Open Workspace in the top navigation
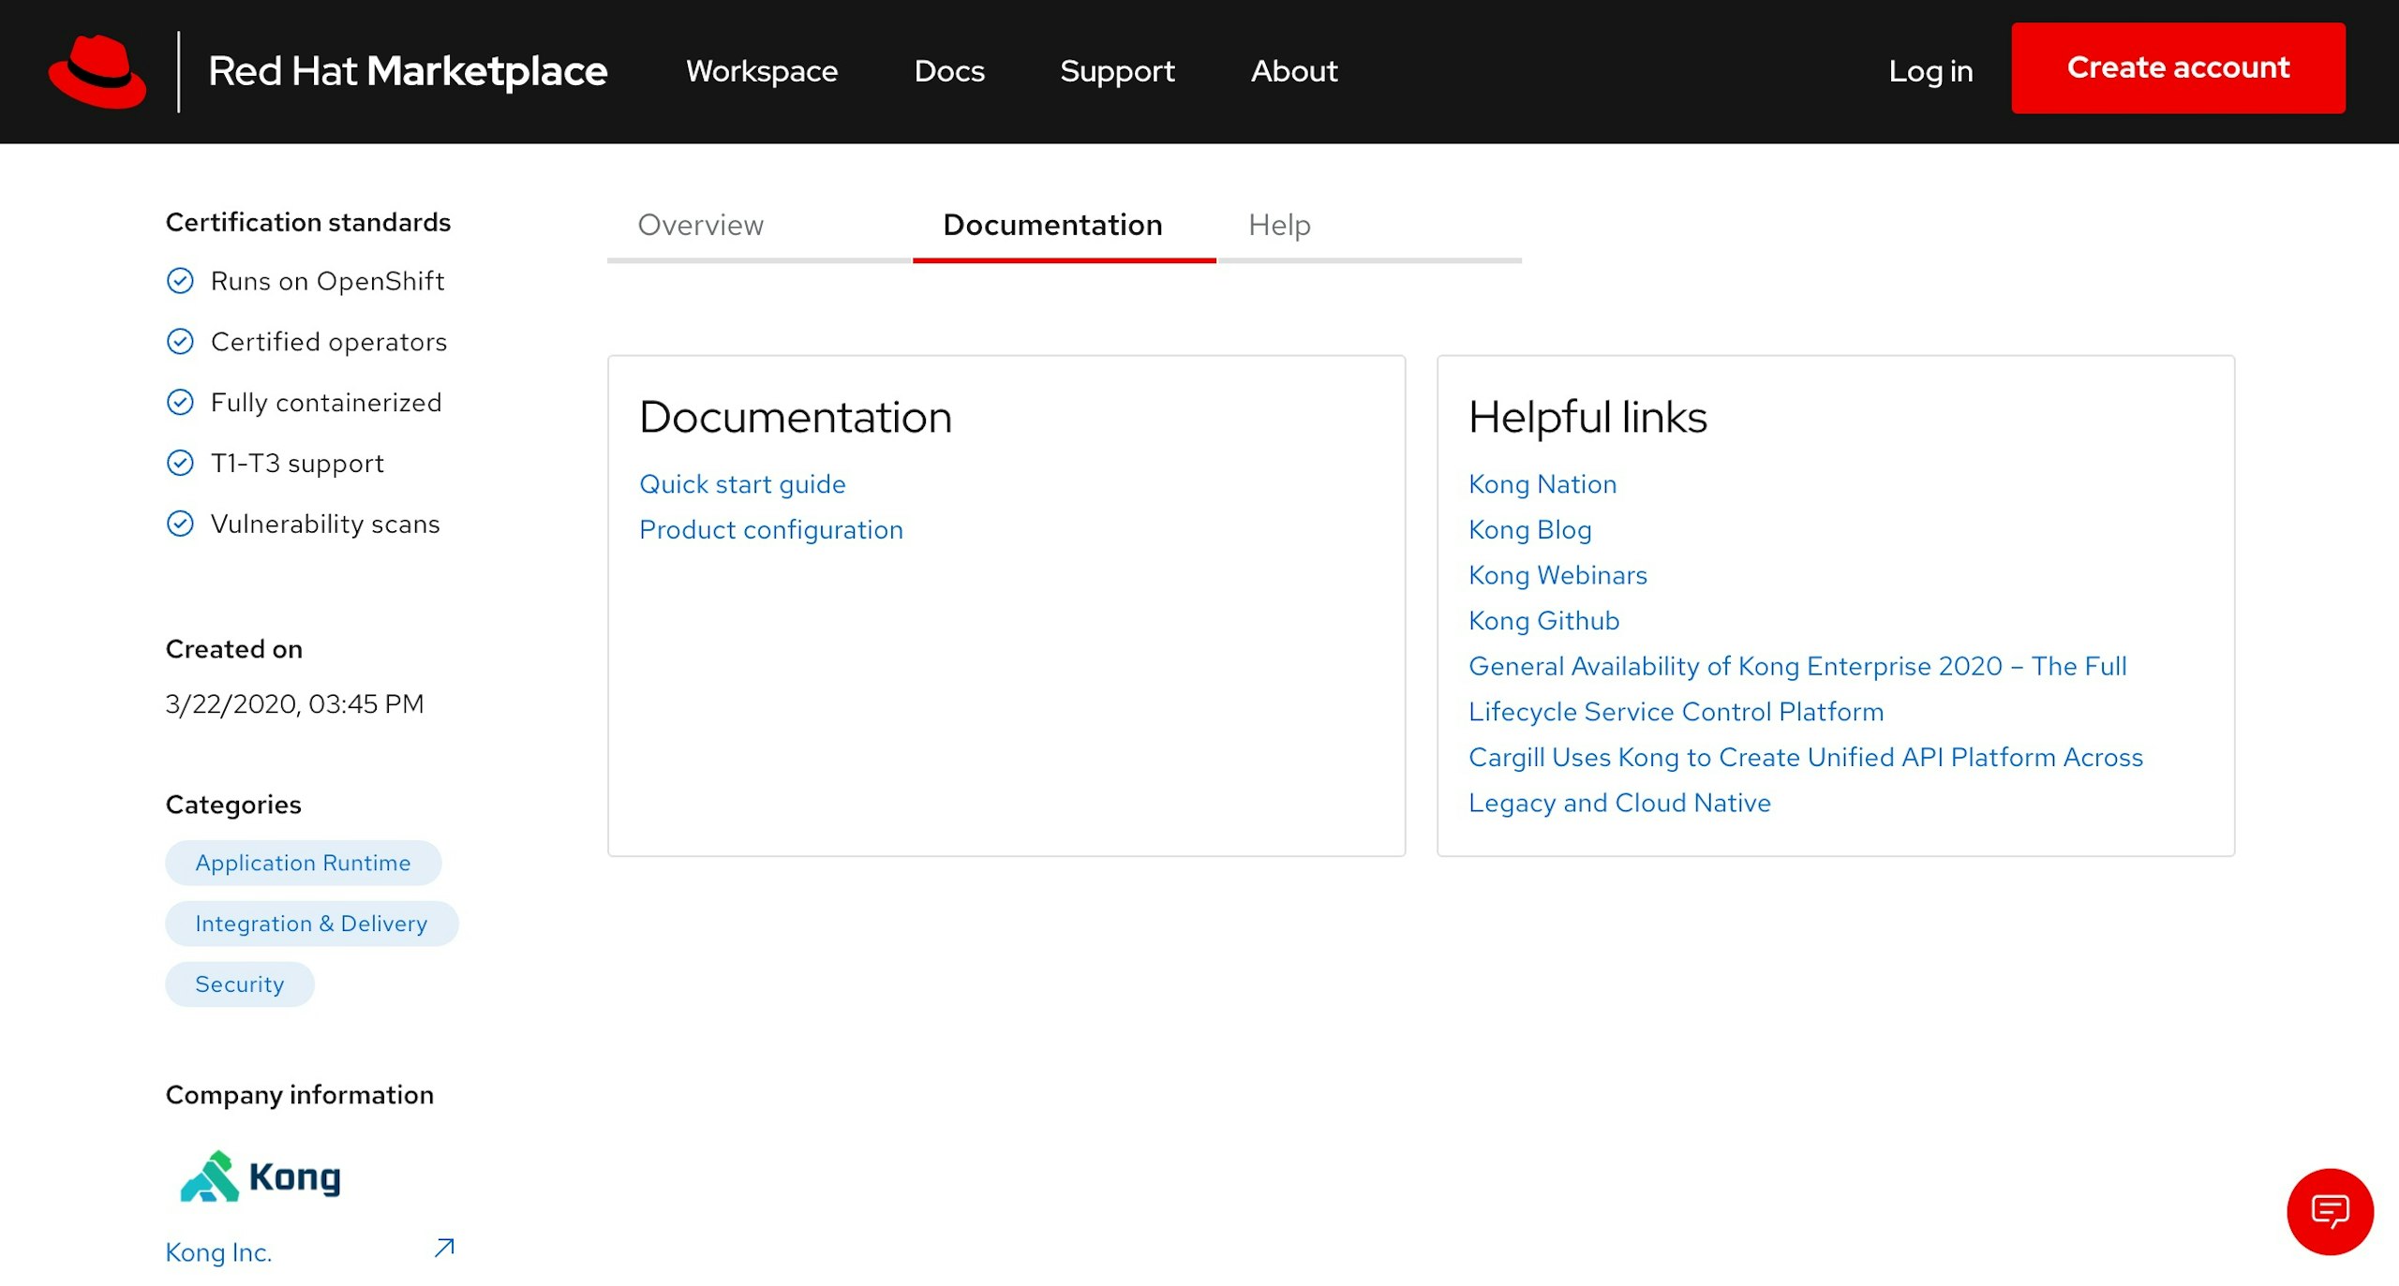Image resolution: width=2399 pixels, height=1286 pixels. tap(761, 71)
